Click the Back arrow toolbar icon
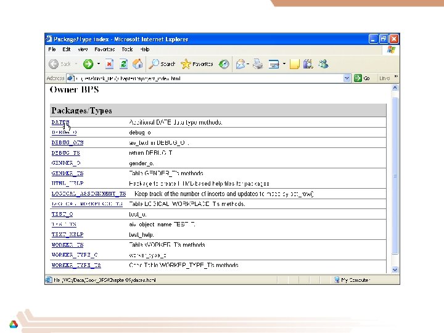The height and width of the screenshot is (333, 444). (54, 64)
